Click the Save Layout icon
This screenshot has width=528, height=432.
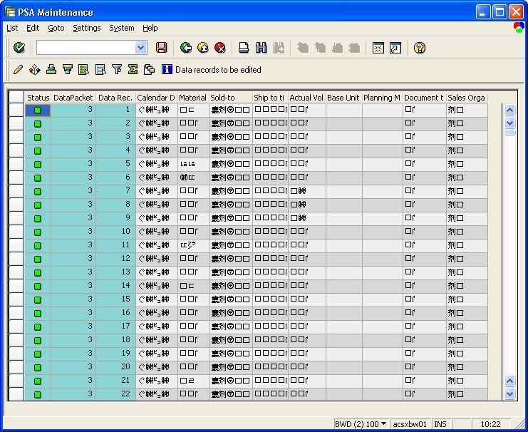100,69
